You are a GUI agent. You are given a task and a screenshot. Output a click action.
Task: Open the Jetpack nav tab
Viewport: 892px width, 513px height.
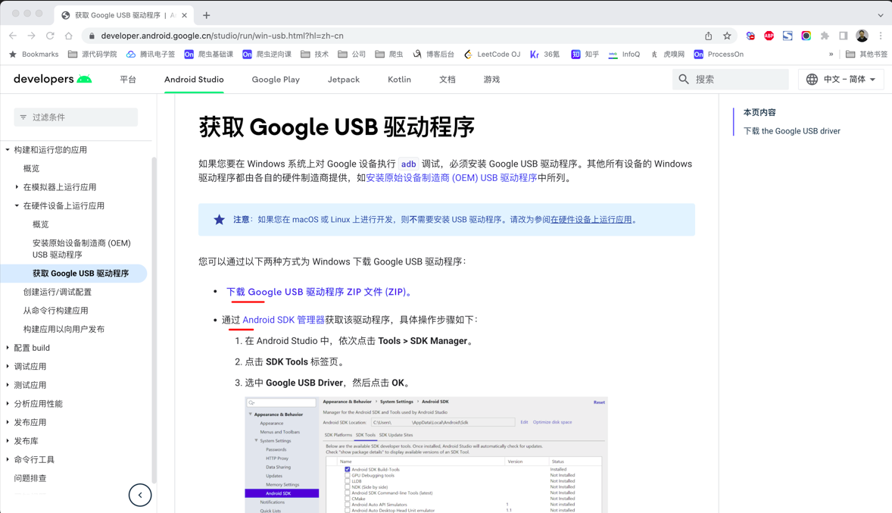tap(344, 79)
